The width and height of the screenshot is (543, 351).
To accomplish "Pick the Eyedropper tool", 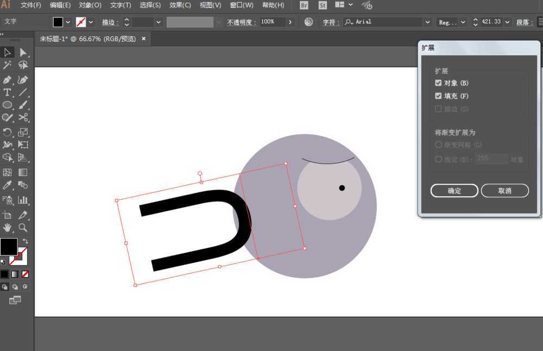I will click(x=7, y=186).
